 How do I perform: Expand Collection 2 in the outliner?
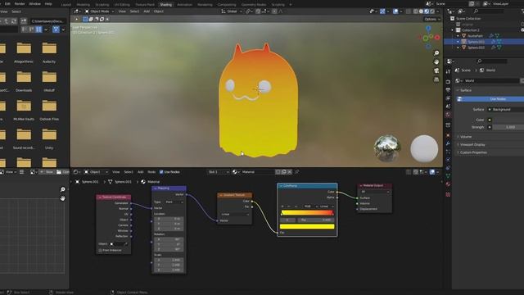point(453,30)
